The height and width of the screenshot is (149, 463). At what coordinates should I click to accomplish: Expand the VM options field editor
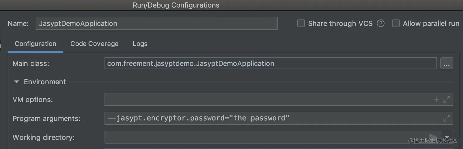(x=447, y=100)
